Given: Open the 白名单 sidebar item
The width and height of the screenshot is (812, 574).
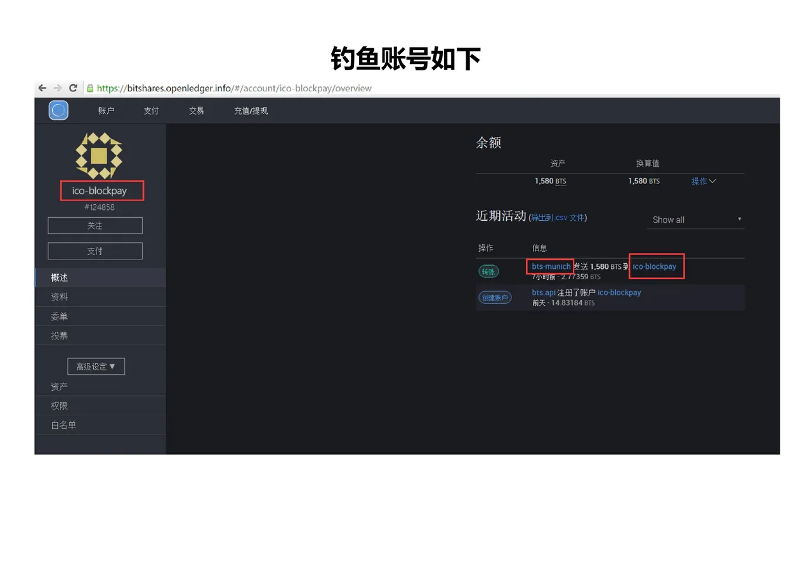Looking at the screenshot, I should [x=101, y=425].
